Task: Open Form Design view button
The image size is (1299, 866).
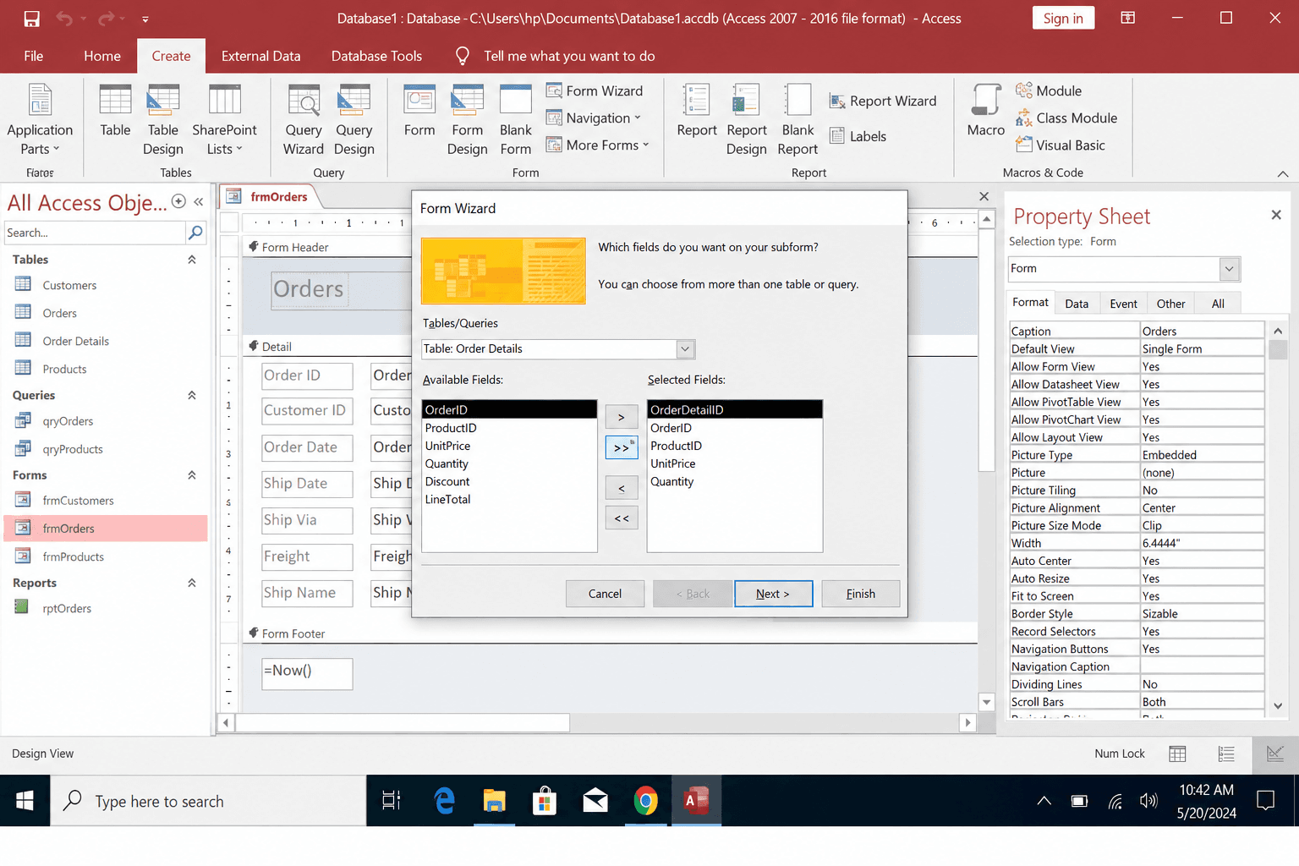Action: (467, 119)
